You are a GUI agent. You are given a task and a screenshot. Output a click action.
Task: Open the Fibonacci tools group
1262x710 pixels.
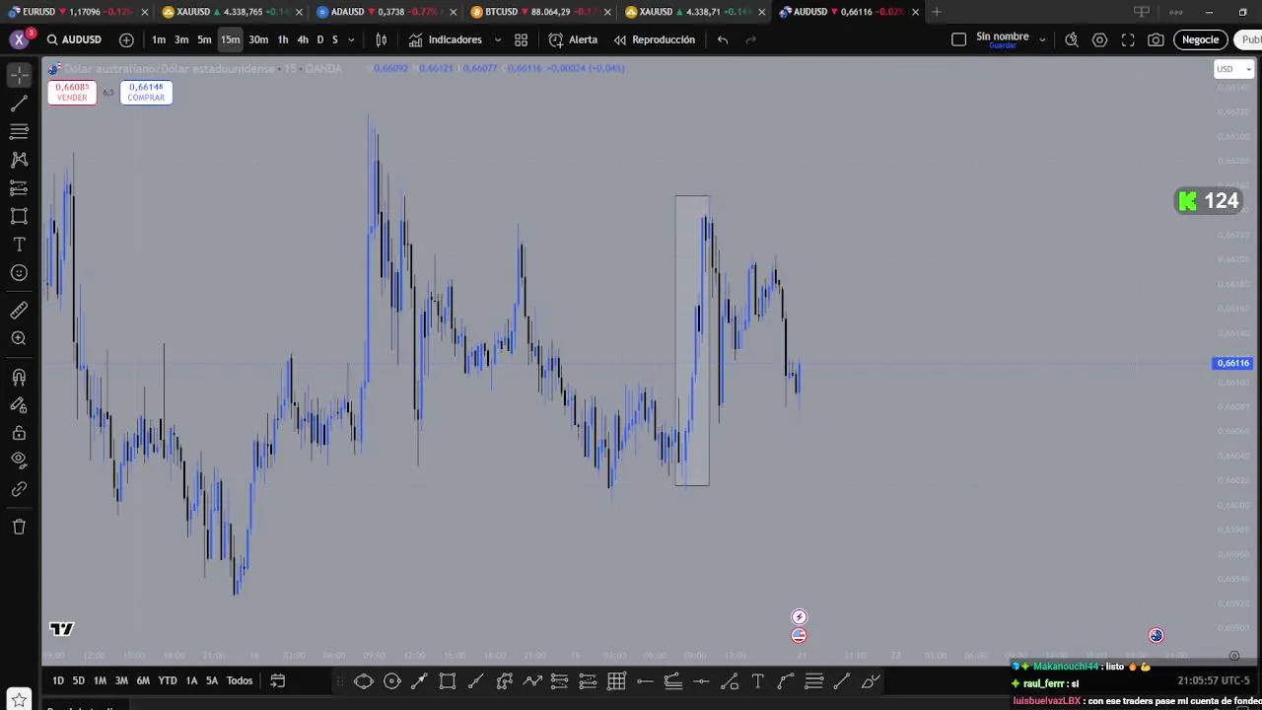pyautogui.click(x=19, y=131)
